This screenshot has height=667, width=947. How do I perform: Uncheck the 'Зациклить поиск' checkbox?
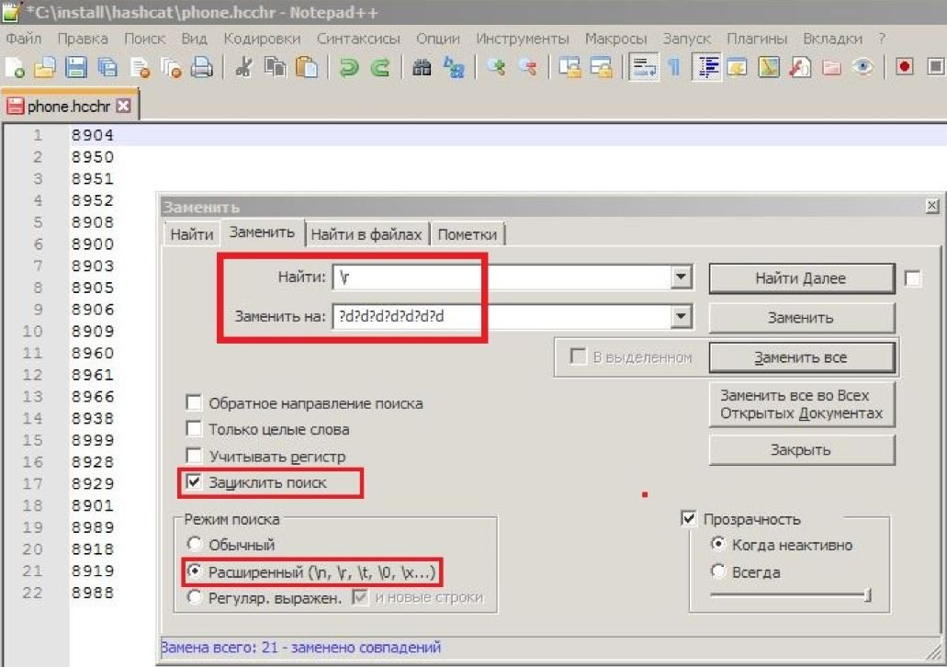[x=194, y=482]
